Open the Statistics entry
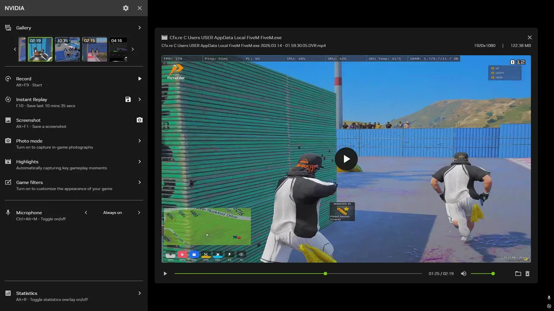The image size is (554, 311). [74, 296]
